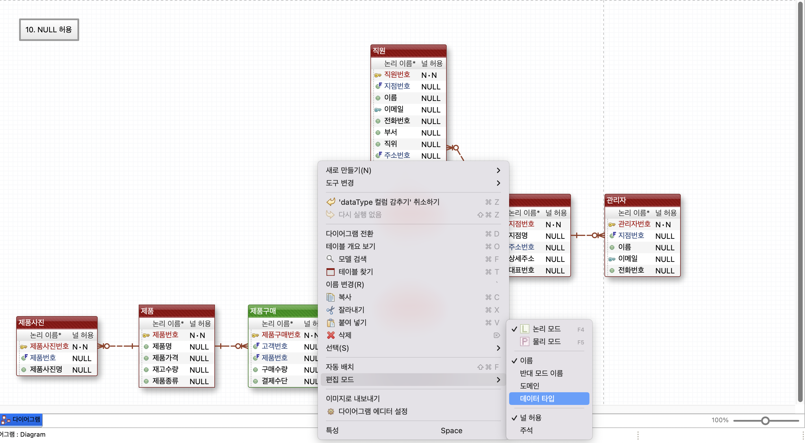Toggle the 주석 display option

click(549, 431)
